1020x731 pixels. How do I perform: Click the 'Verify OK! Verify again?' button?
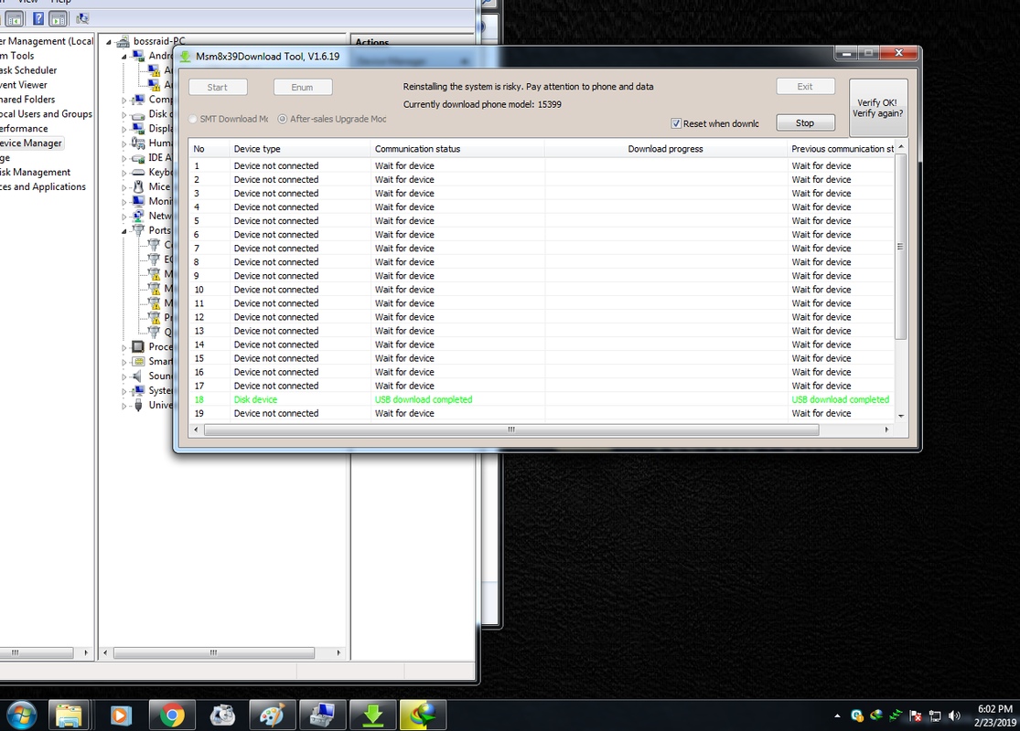(x=878, y=108)
